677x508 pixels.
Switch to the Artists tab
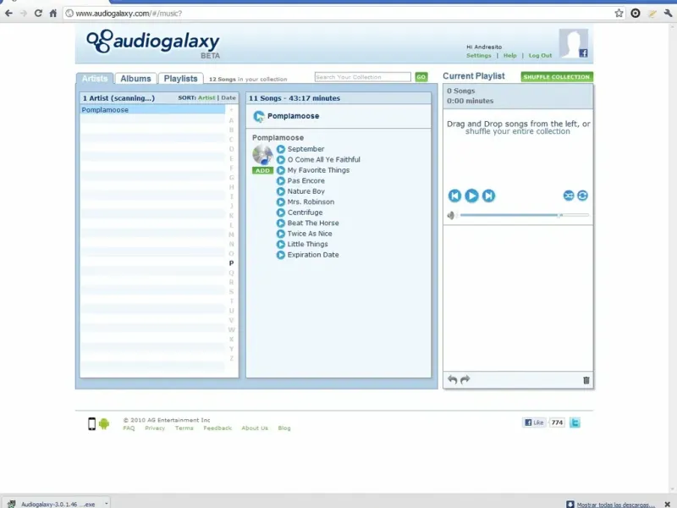pos(95,79)
